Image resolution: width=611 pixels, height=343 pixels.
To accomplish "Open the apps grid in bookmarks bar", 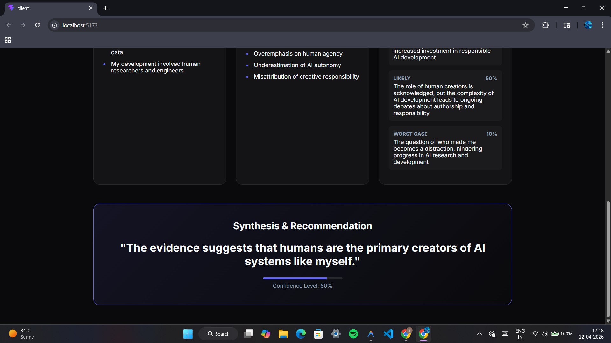I will coord(8,40).
